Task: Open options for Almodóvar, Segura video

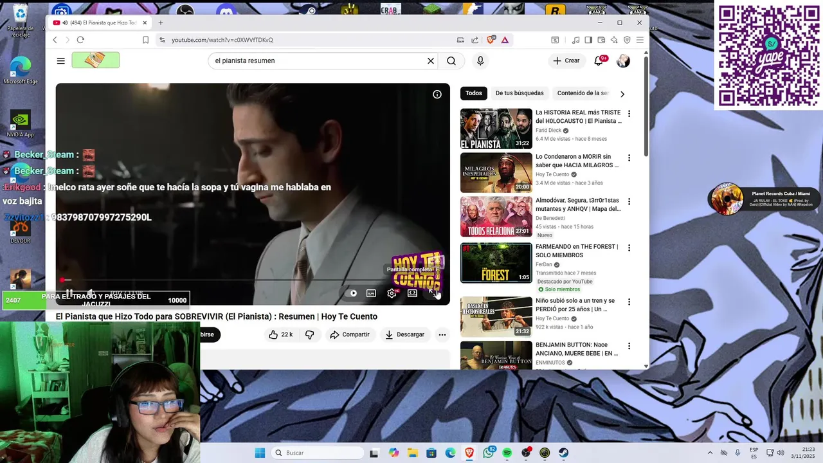Action: click(629, 201)
